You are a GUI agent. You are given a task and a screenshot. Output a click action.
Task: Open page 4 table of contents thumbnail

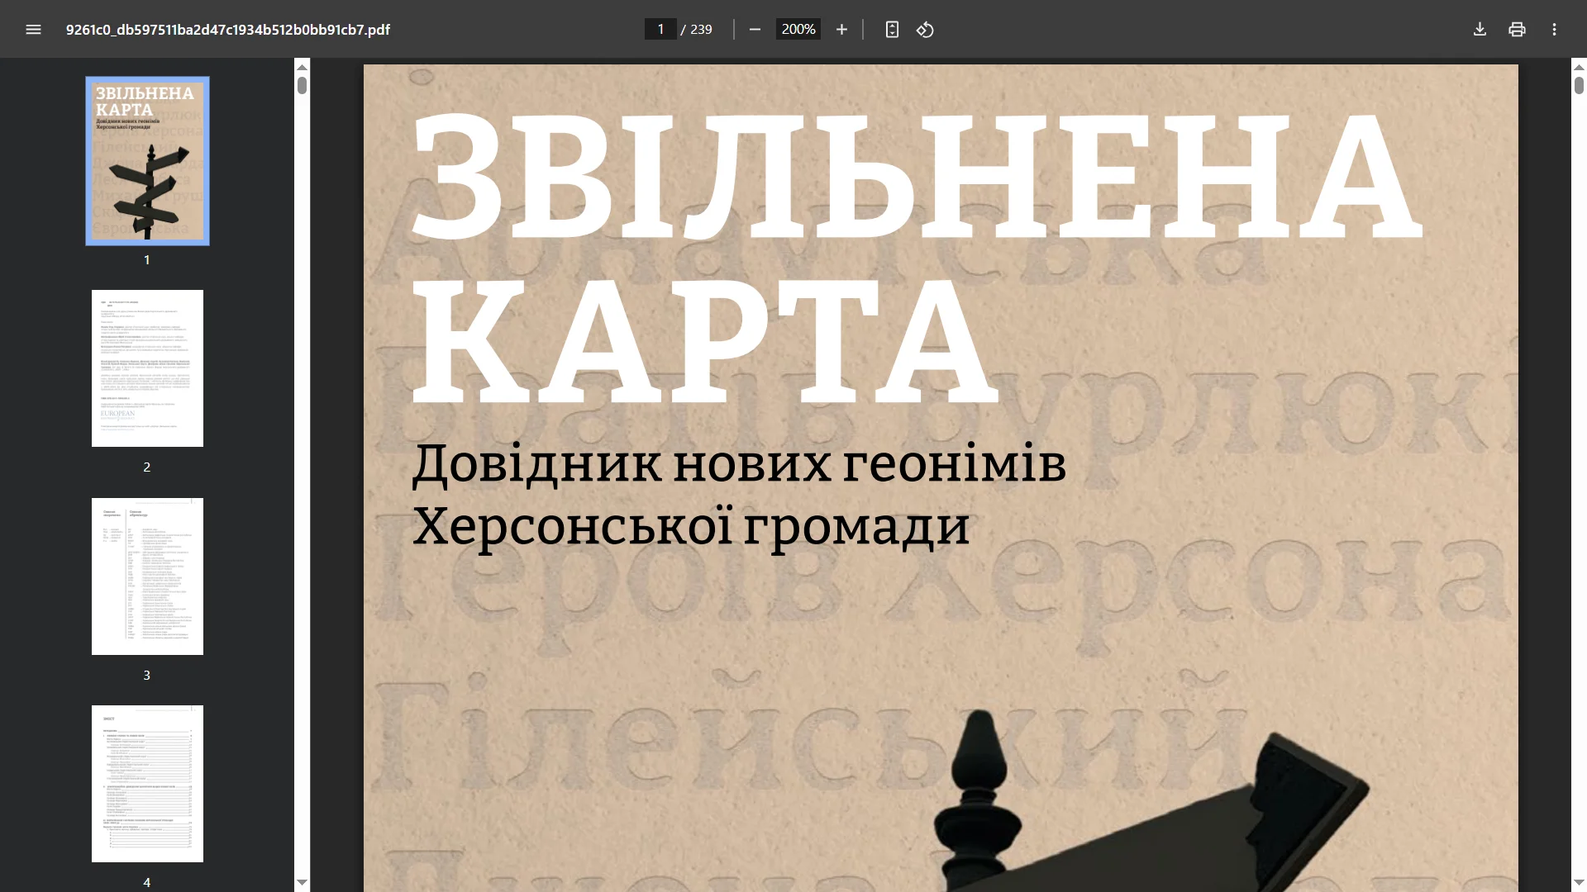(147, 784)
